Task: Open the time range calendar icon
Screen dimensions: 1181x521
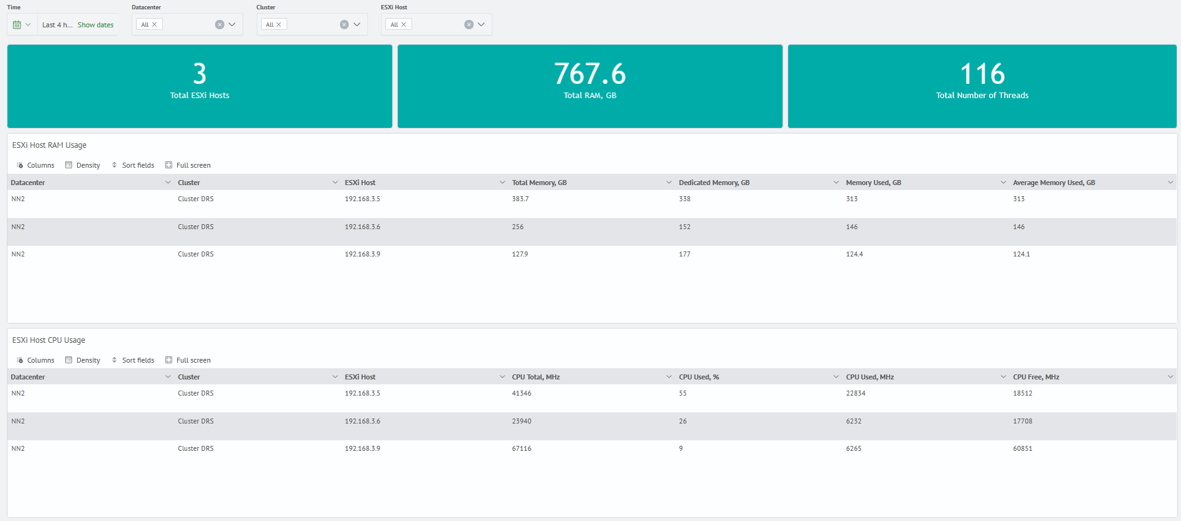Action: coord(17,25)
